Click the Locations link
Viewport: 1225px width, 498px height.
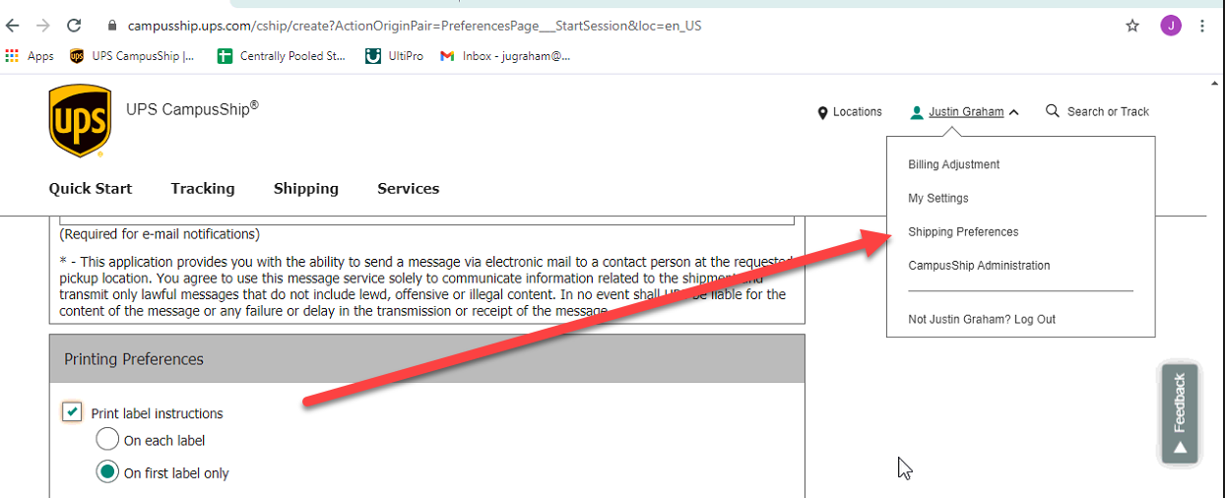[857, 112]
